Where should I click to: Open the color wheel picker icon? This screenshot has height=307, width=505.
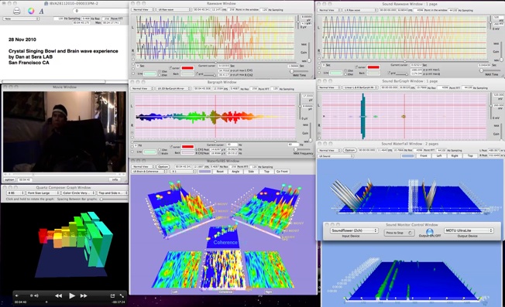click(31, 11)
